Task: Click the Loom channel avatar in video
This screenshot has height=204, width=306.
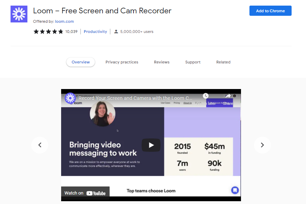Action: point(71,98)
